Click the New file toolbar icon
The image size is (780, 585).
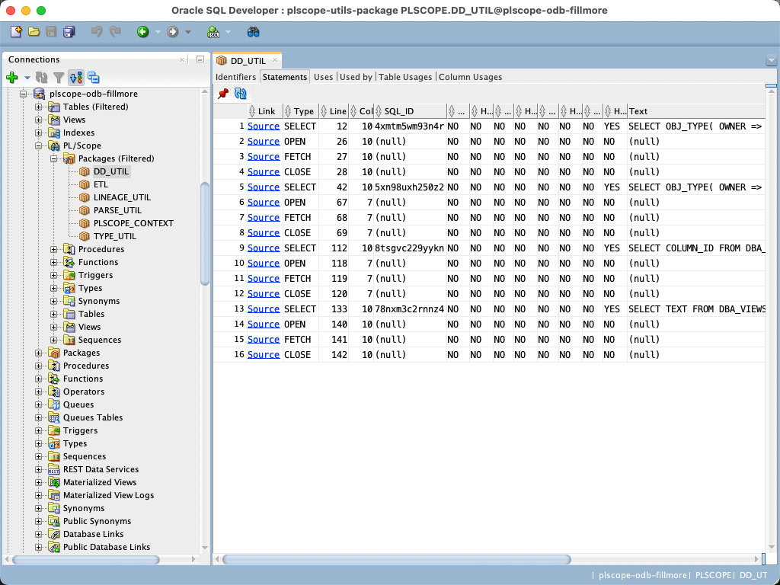pyautogui.click(x=16, y=32)
